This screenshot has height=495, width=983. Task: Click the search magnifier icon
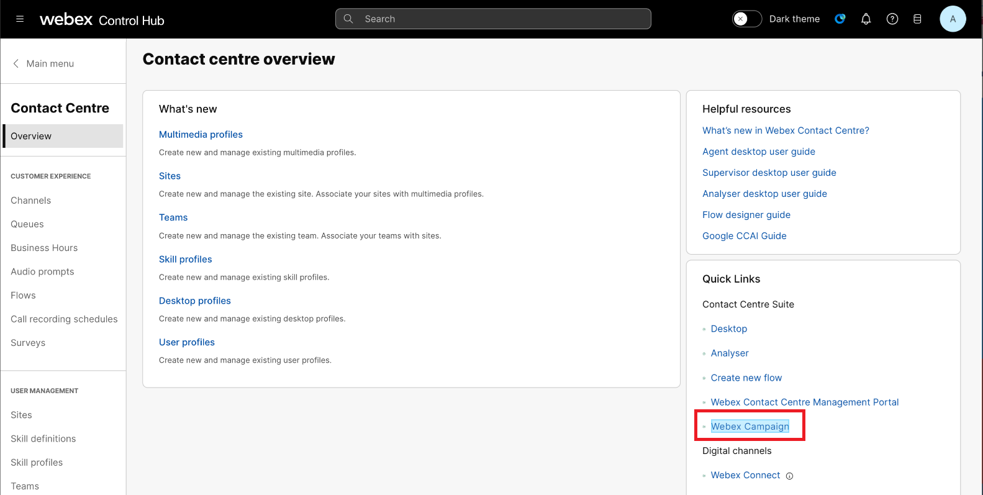348,19
